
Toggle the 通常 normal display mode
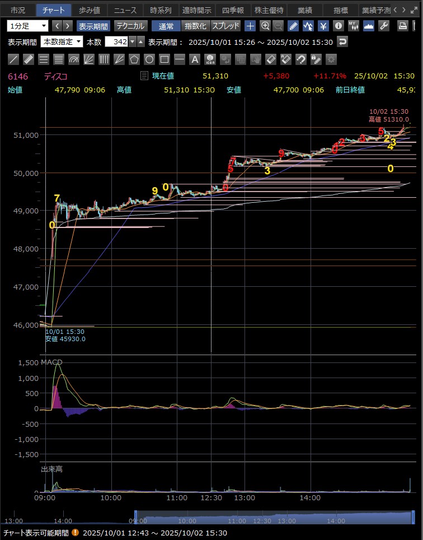point(166,26)
